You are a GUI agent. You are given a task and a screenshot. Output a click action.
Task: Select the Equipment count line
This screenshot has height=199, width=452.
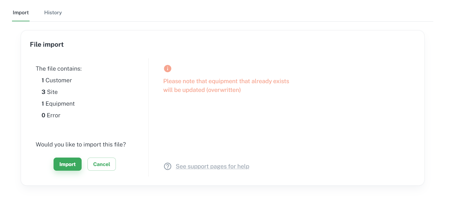(x=58, y=104)
